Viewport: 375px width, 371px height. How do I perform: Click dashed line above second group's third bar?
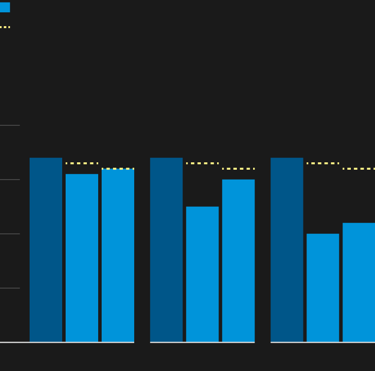coord(238,169)
